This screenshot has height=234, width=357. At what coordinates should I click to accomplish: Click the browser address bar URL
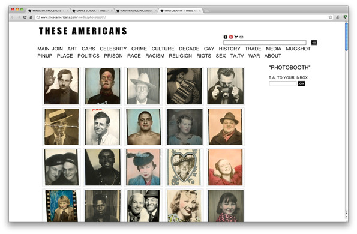pyautogui.click(x=73, y=17)
